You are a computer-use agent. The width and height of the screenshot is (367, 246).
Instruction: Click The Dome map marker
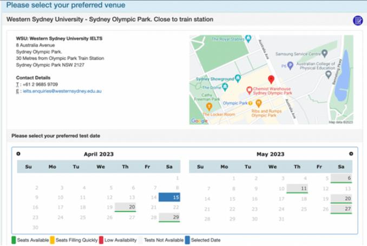tap(225, 87)
